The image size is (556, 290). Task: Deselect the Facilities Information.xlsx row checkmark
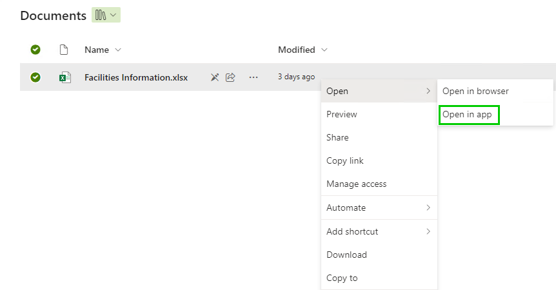pyautogui.click(x=35, y=77)
